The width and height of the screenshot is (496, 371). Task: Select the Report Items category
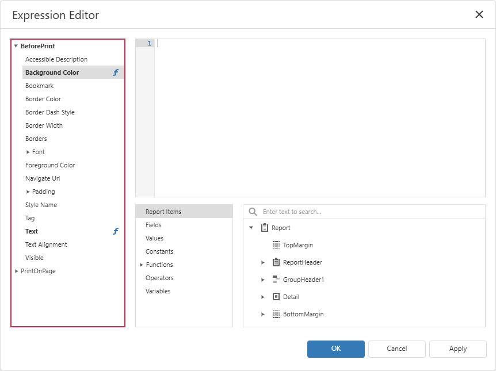tap(184, 212)
